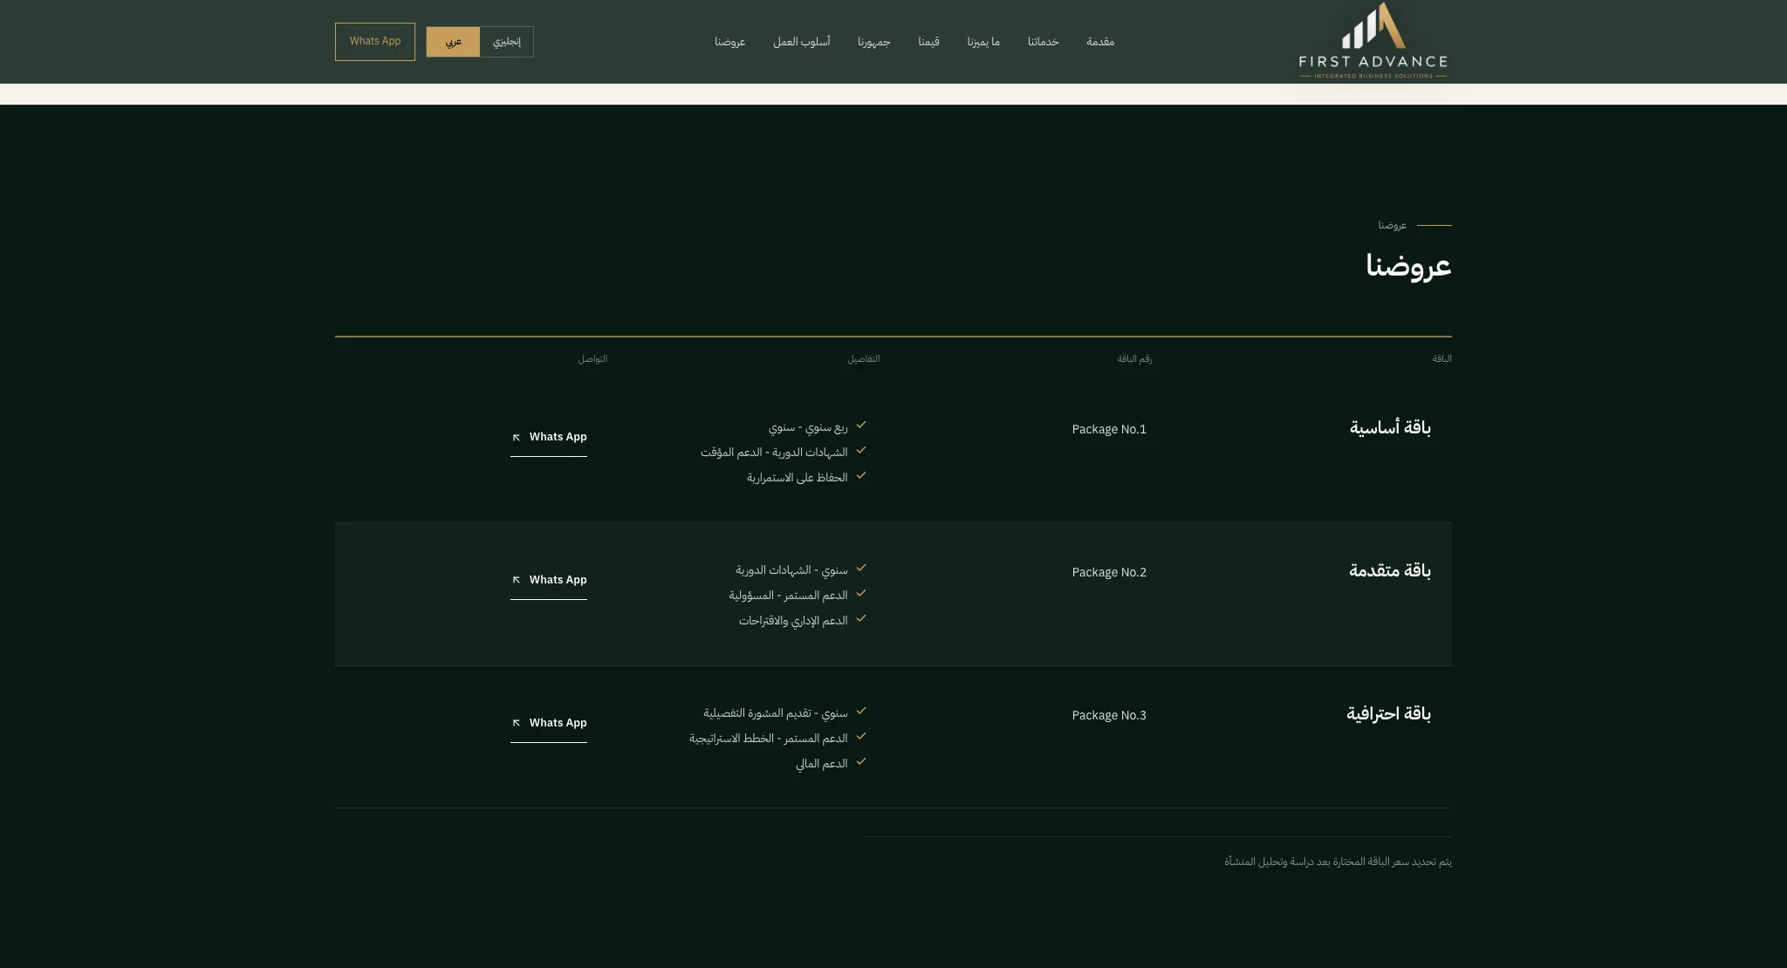Click the باقة أساسية title
This screenshot has width=1787, height=968.
tap(1390, 427)
